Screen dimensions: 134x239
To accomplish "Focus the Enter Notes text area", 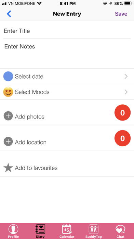I will [67, 53].
